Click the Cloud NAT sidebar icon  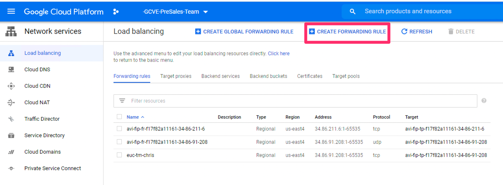point(11,103)
